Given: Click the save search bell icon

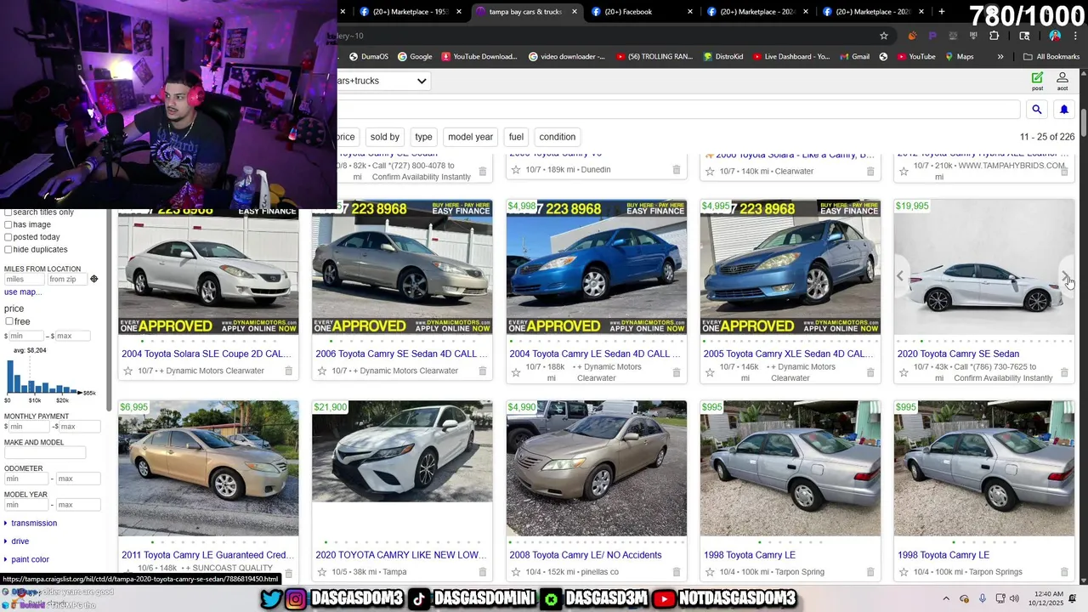Looking at the screenshot, I should 1063,110.
